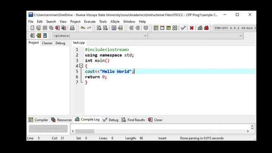Open the File menu
Screen dimensions: 272x153
[x=31, y=22]
